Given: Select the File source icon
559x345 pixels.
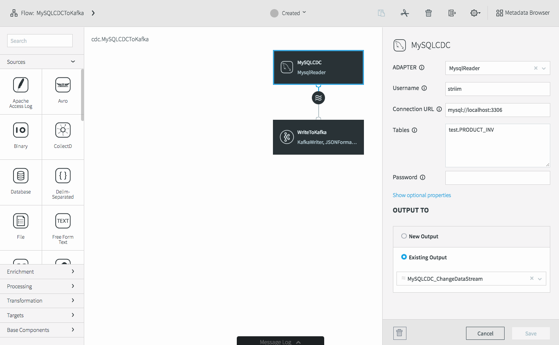Looking at the screenshot, I should (21, 221).
